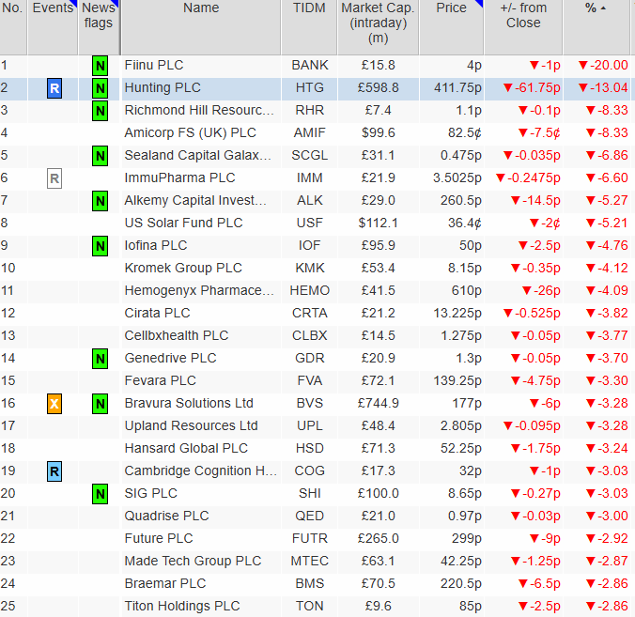Screen dimensions: 635x617
Task: Click TIDM code MTEC
Action: [309, 562]
